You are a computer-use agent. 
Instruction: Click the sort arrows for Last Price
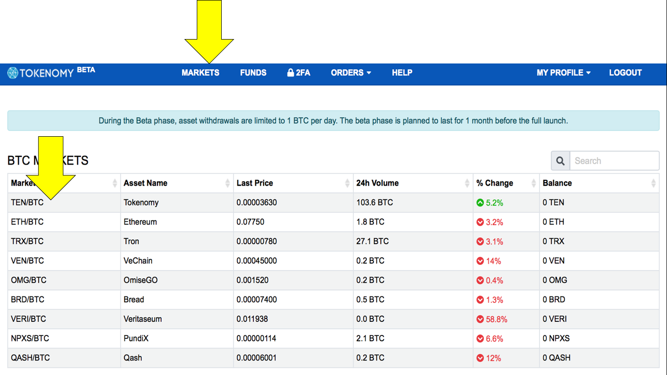[x=348, y=183]
